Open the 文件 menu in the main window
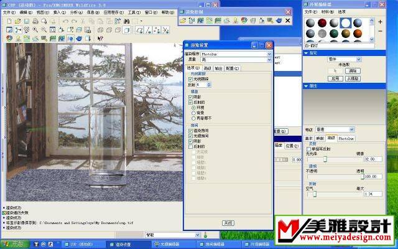The width and height of the screenshot is (398, 249). pyautogui.click(x=9, y=12)
